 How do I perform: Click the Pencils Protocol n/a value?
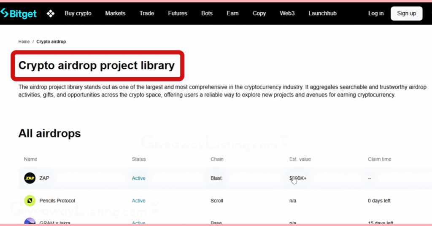(293, 201)
